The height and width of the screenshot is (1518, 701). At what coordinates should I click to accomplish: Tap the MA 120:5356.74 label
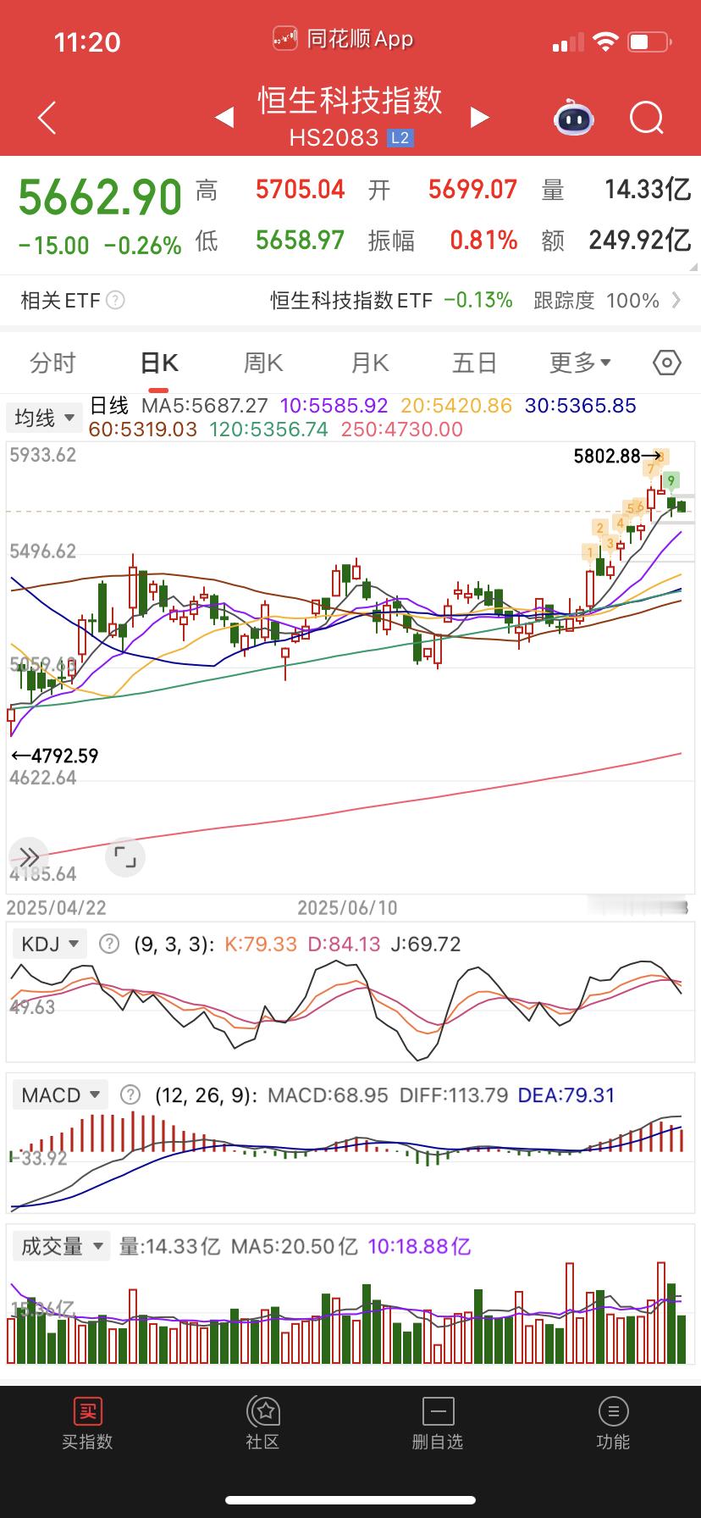tap(269, 429)
